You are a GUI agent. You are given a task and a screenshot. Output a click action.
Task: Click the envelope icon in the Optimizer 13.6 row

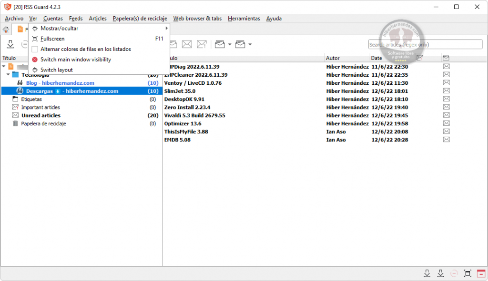point(446,123)
